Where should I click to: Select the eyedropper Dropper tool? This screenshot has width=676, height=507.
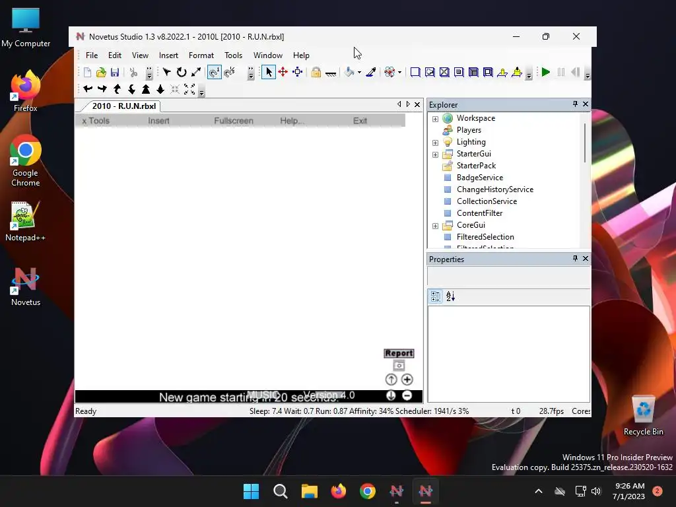point(371,73)
